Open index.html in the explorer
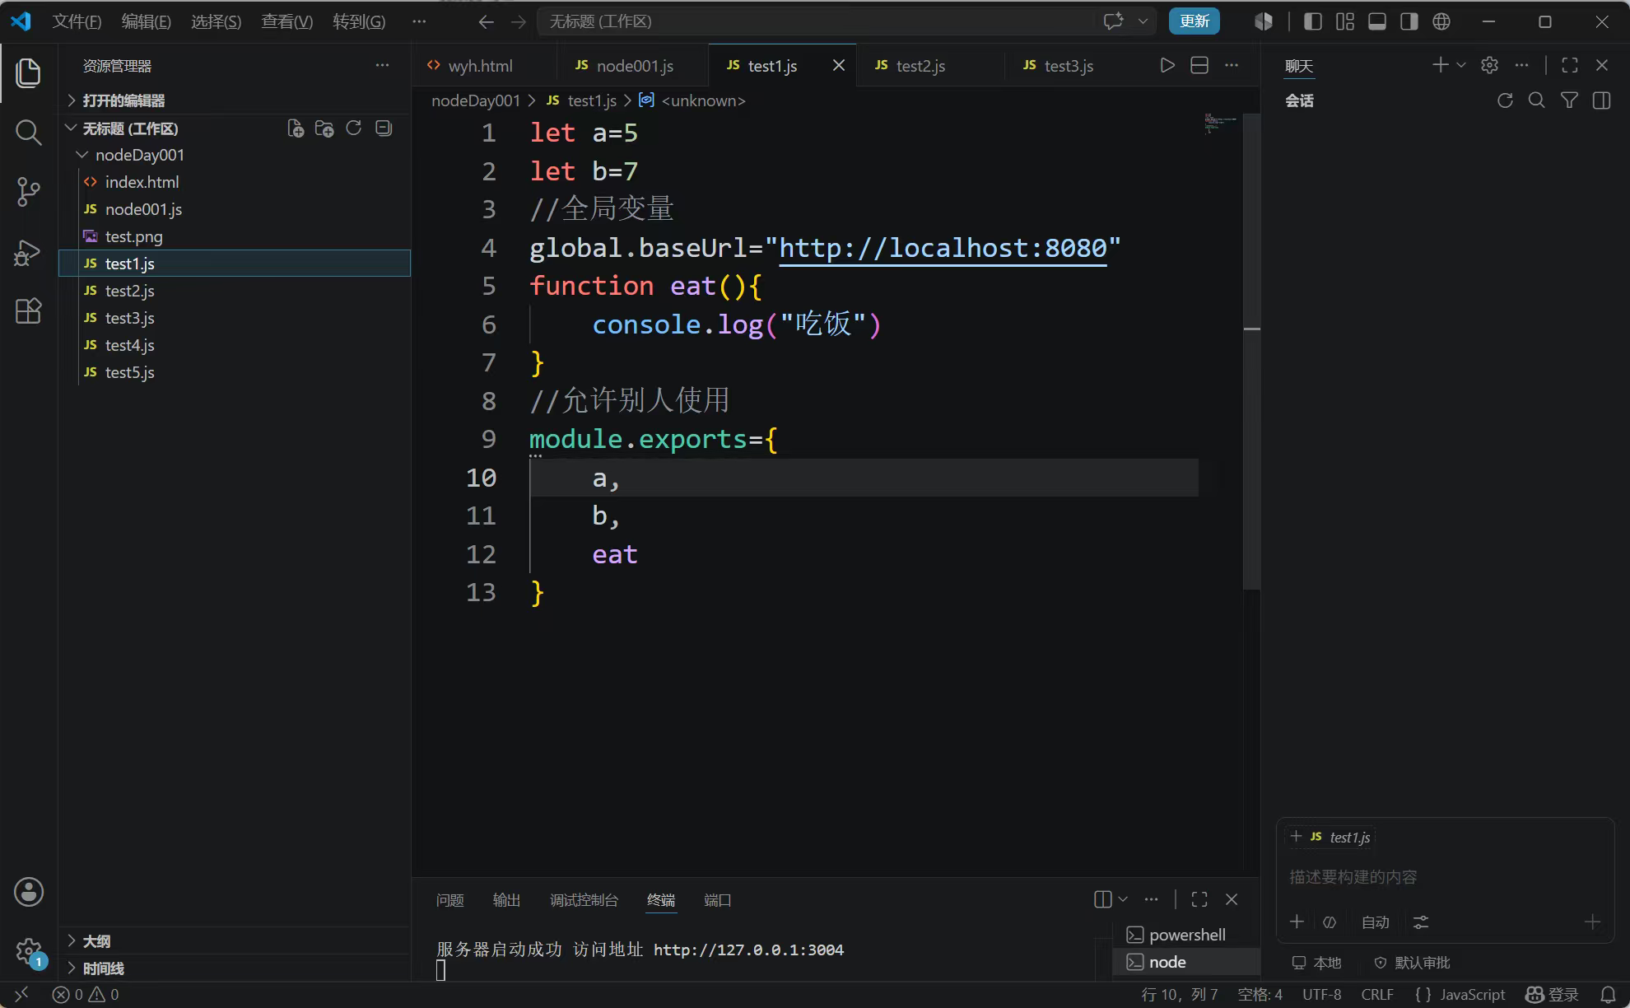Viewport: 1630px width, 1008px height. point(235,182)
